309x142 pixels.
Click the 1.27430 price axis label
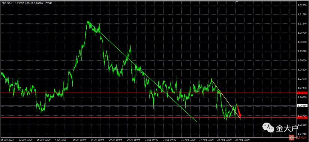[x=302, y=88]
